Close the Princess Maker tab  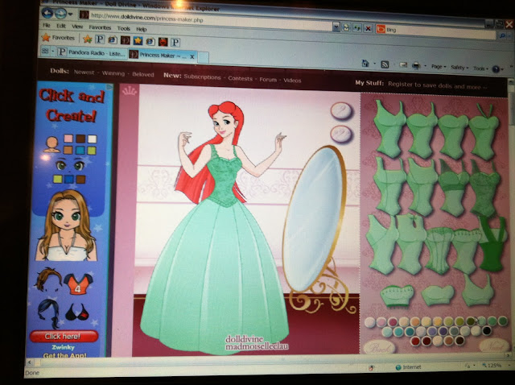192,56
